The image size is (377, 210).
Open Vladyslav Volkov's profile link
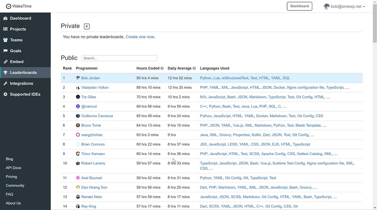(95, 88)
